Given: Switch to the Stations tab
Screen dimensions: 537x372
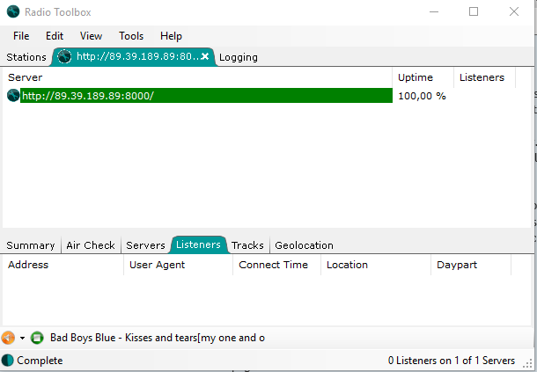Looking at the screenshot, I should (x=26, y=57).
